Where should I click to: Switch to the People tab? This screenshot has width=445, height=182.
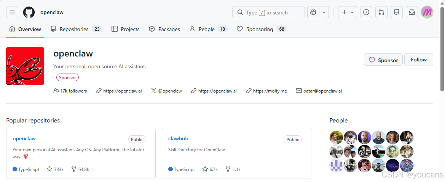tap(209, 29)
